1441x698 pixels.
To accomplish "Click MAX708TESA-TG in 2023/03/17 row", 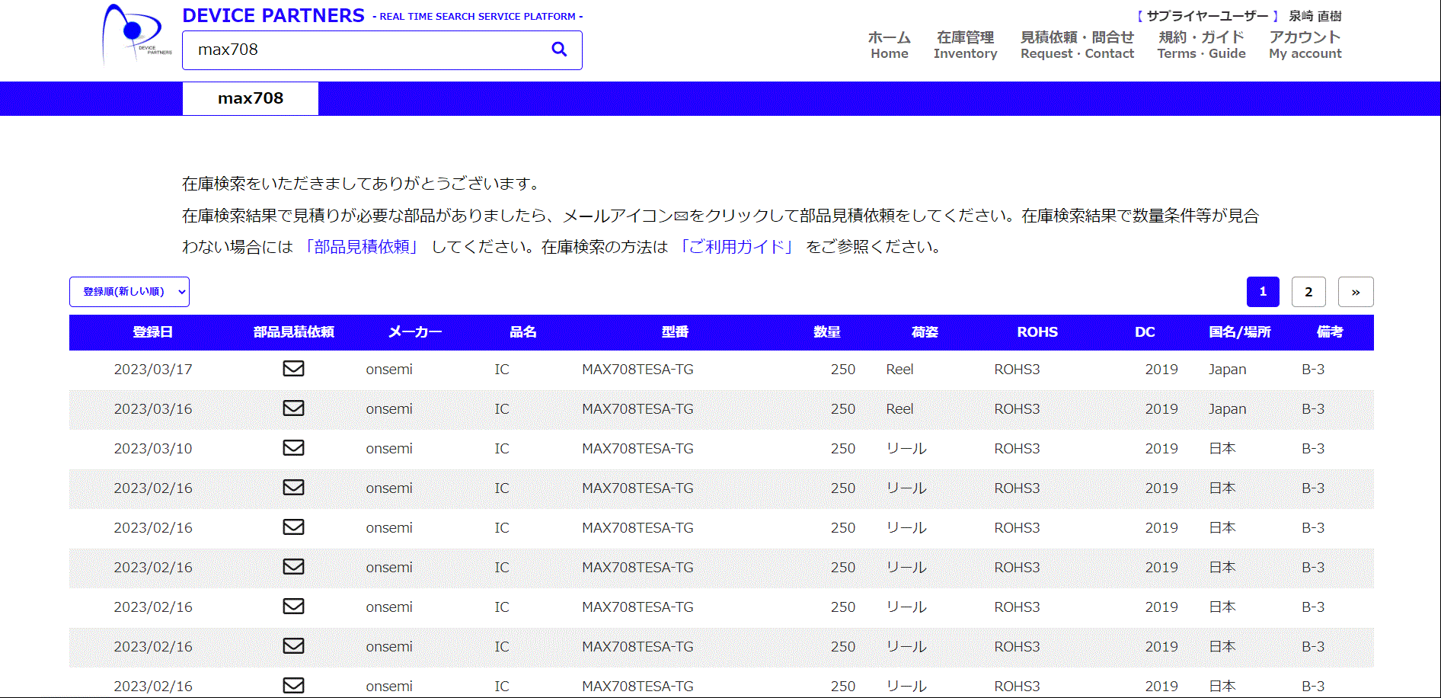I will tap(637, 370).
